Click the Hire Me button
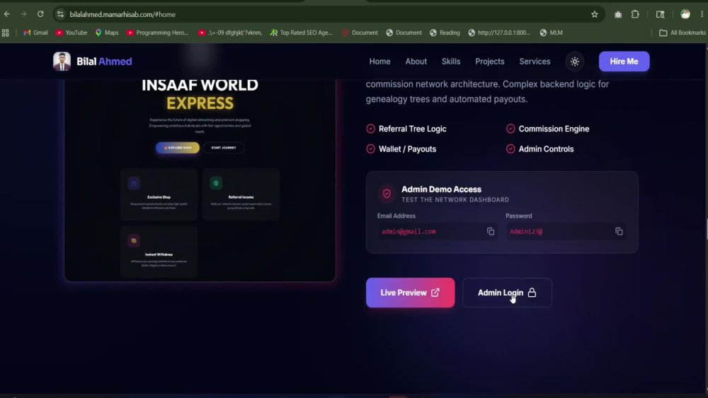The width and height of the screenshot is (708, 398). click(624, 62)
